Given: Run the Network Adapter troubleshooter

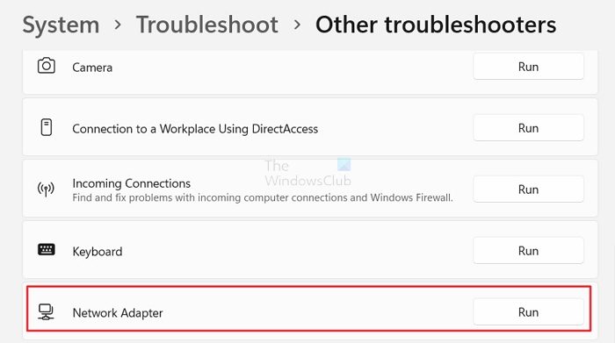Looking at the screenshot, I should 528,312.
